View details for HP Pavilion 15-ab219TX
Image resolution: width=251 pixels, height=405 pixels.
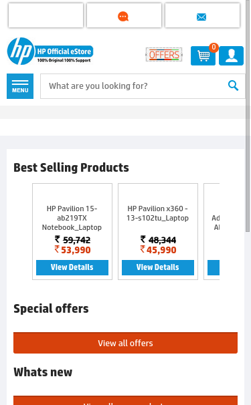pos(72,267)
